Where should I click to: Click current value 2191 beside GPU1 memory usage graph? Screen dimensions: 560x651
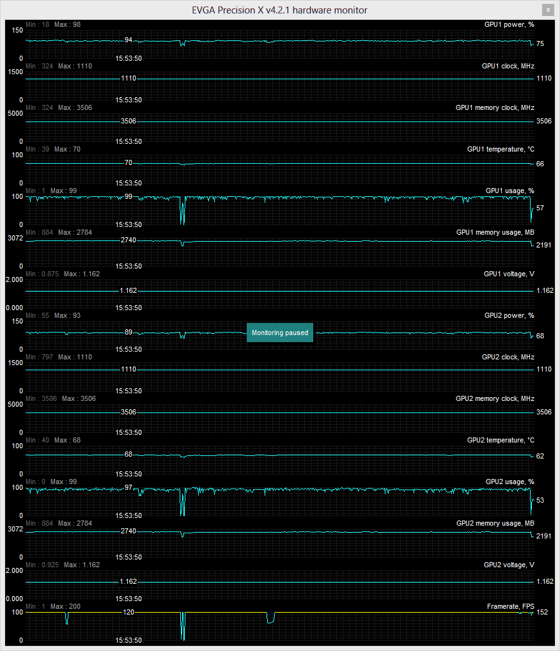(x=544, y=245)
